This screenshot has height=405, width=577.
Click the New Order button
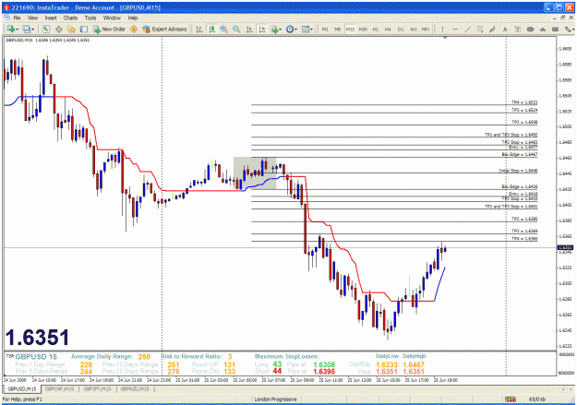click(x=109, y=29)
